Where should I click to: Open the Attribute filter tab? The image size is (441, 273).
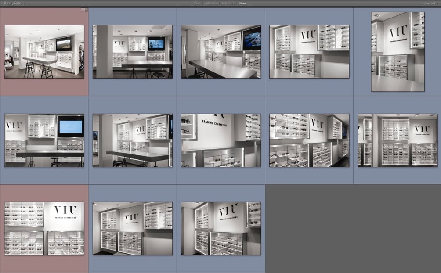click(211, 4)
